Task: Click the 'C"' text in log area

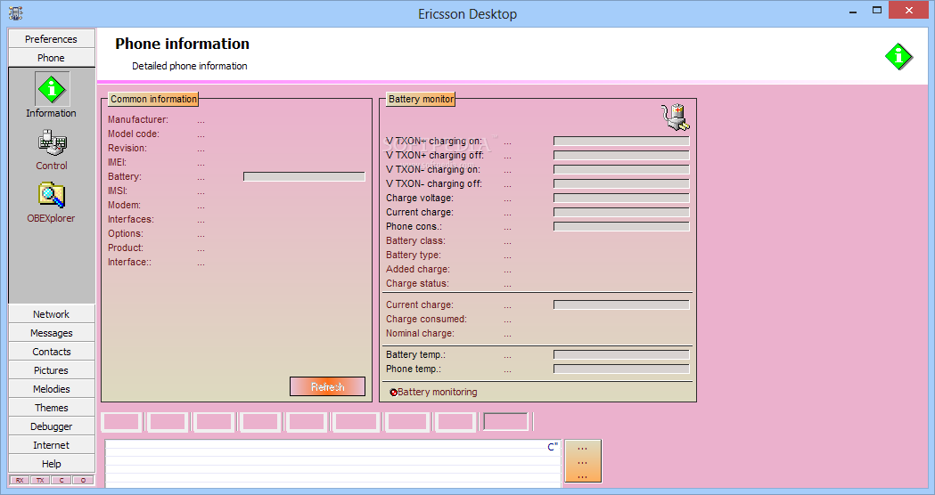Action: point(553,447)
